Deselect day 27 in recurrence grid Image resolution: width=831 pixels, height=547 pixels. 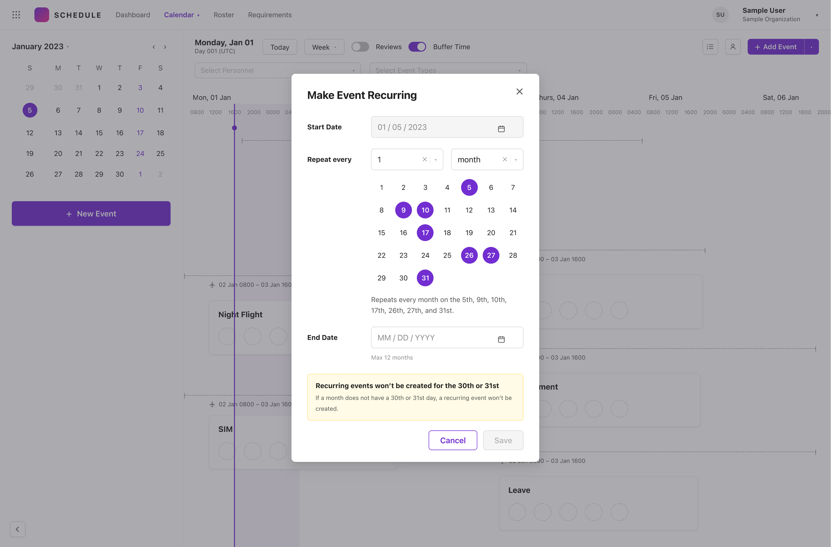tap(491, 255)
